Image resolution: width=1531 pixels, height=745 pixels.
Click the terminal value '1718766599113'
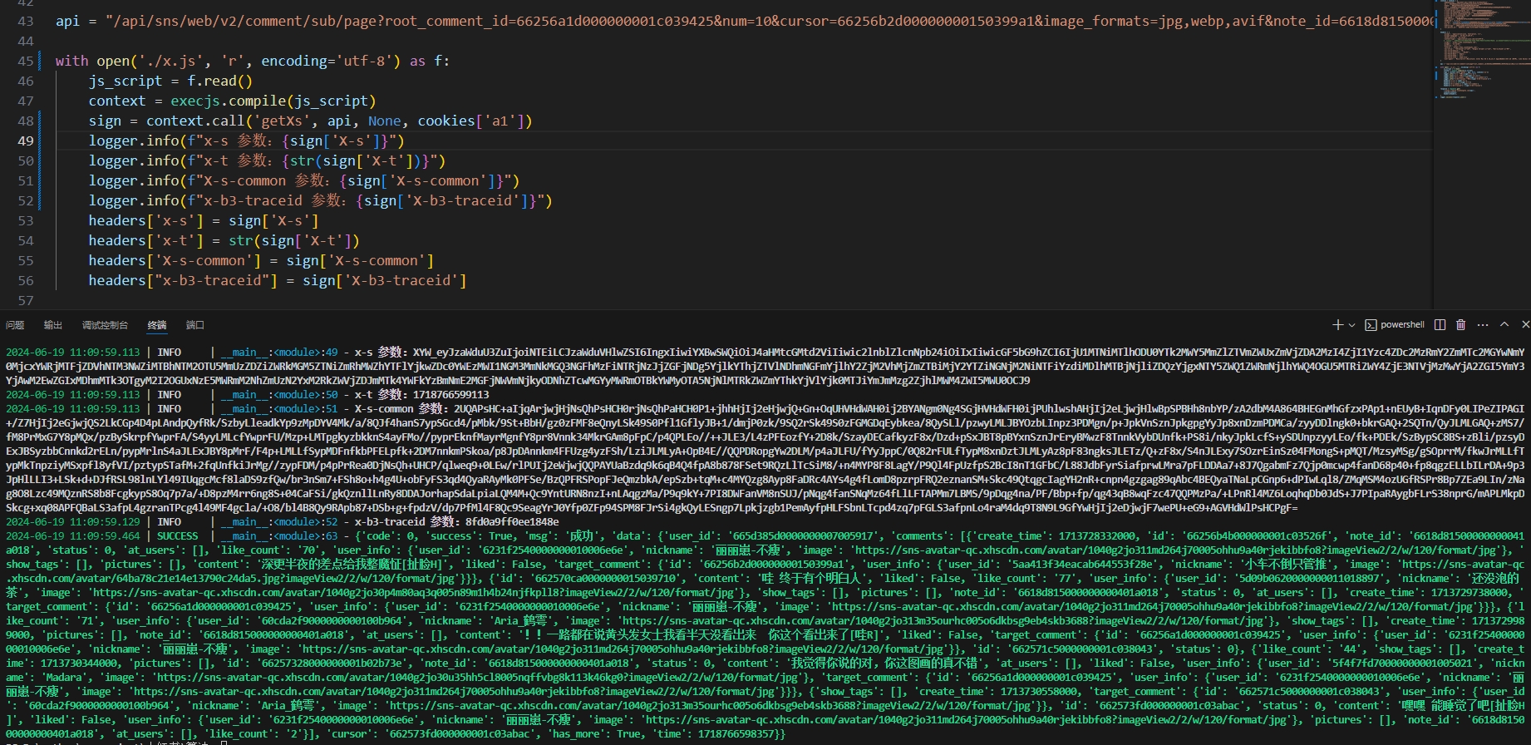click(x=451, y=395)
